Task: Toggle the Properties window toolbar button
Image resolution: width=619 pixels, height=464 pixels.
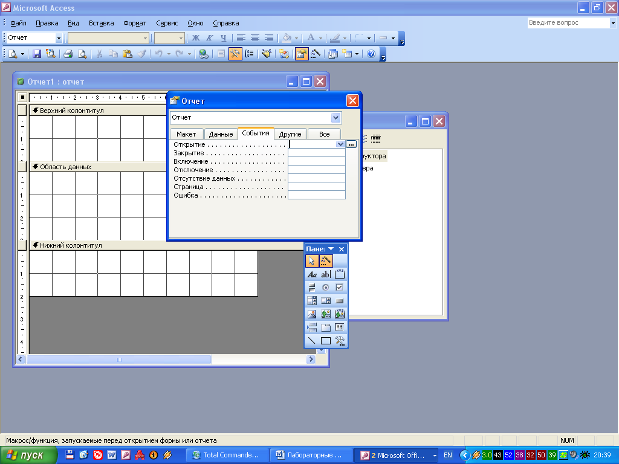Action: (x=301, y=54)
